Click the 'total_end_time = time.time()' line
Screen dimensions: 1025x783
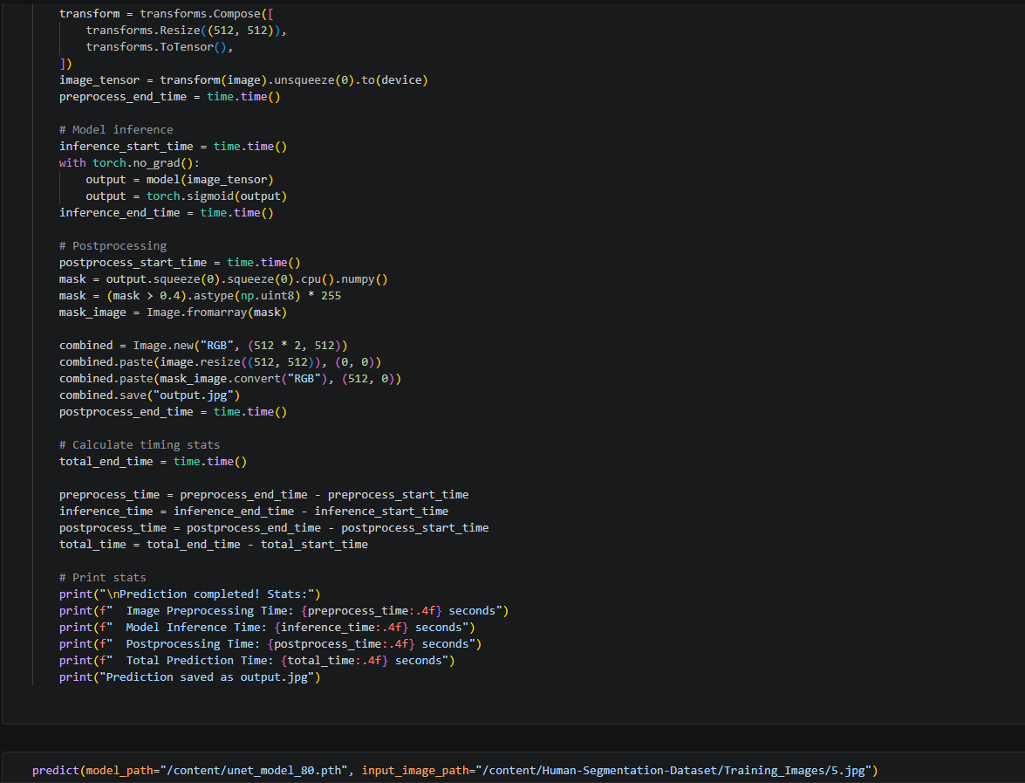(153, 462)
